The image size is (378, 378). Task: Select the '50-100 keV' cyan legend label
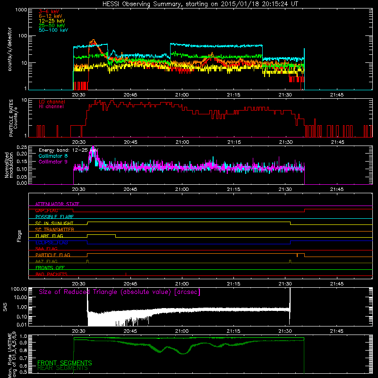coord(53,30)
